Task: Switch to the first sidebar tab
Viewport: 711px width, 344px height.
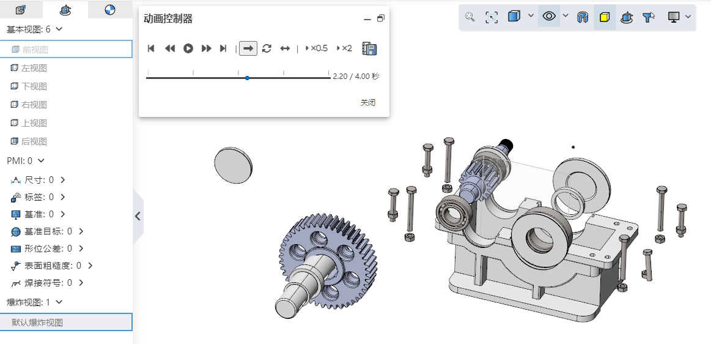Action: coord(20,10)
